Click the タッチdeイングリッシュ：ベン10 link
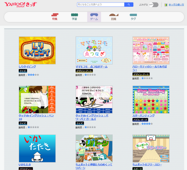Viewport: 187px width, 170px height. point(36,117)
